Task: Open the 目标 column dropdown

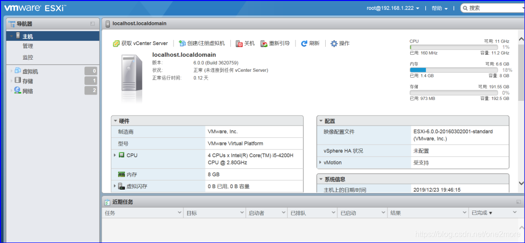Action: [242, 212]
